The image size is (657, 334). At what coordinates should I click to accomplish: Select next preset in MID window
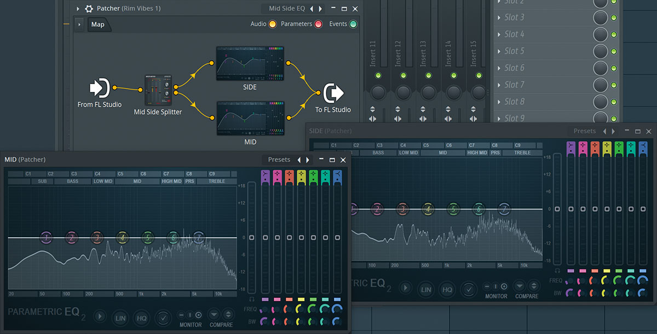(x=308, y=160)
